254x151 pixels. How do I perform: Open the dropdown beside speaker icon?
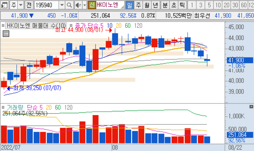(85, 5)
